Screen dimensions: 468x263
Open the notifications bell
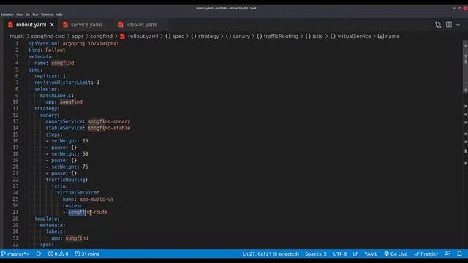pyautogui.click(x=460, y=254)
